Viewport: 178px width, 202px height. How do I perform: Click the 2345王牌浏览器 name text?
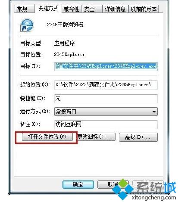tap(65, 25)
